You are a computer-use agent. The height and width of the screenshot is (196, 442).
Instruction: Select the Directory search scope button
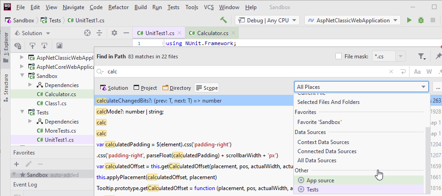[177, 88]
